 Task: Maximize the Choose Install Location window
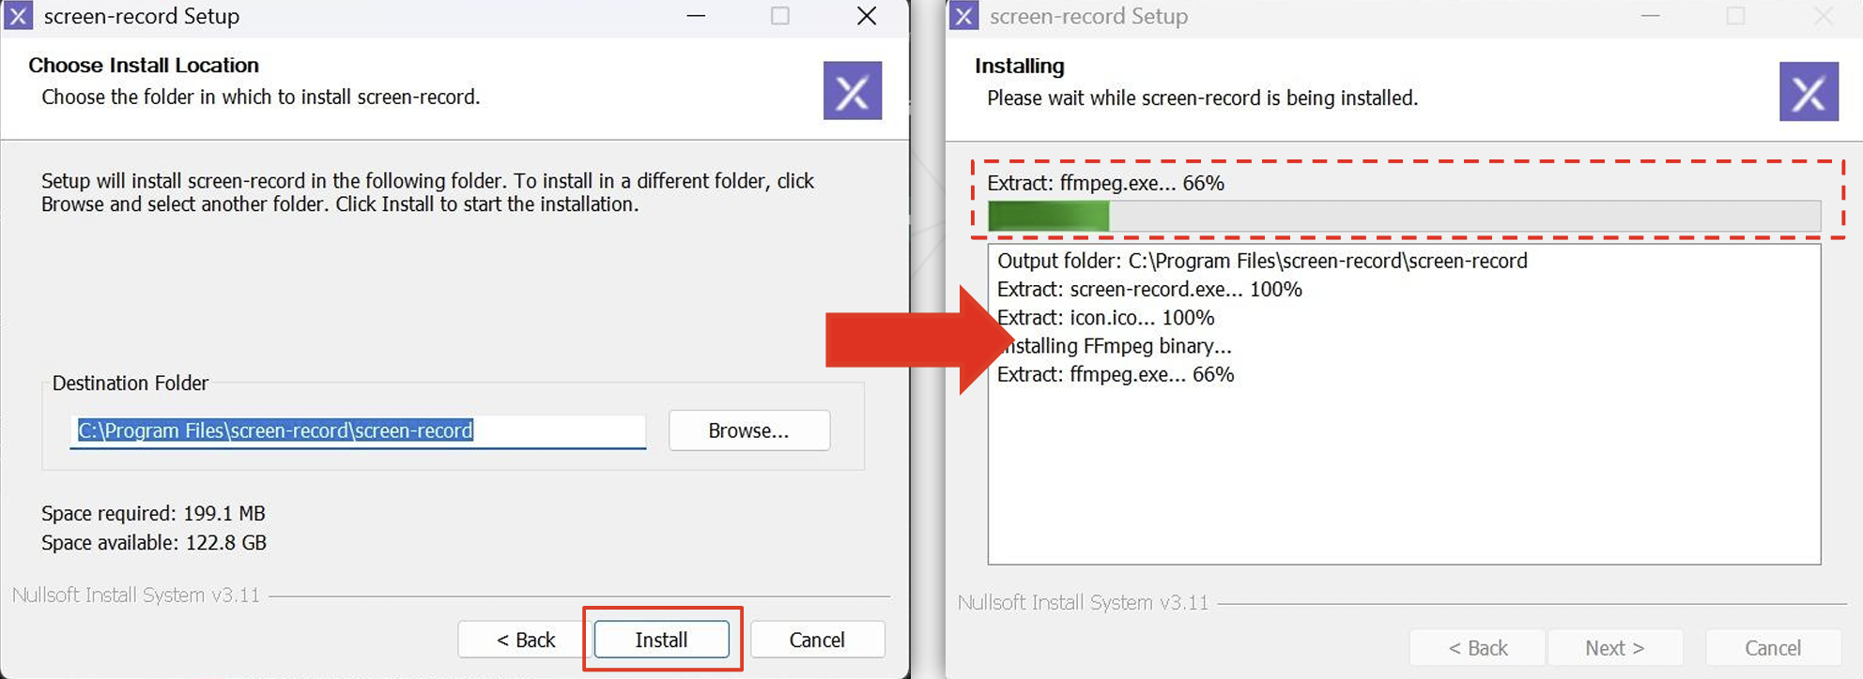coord(779,16)
